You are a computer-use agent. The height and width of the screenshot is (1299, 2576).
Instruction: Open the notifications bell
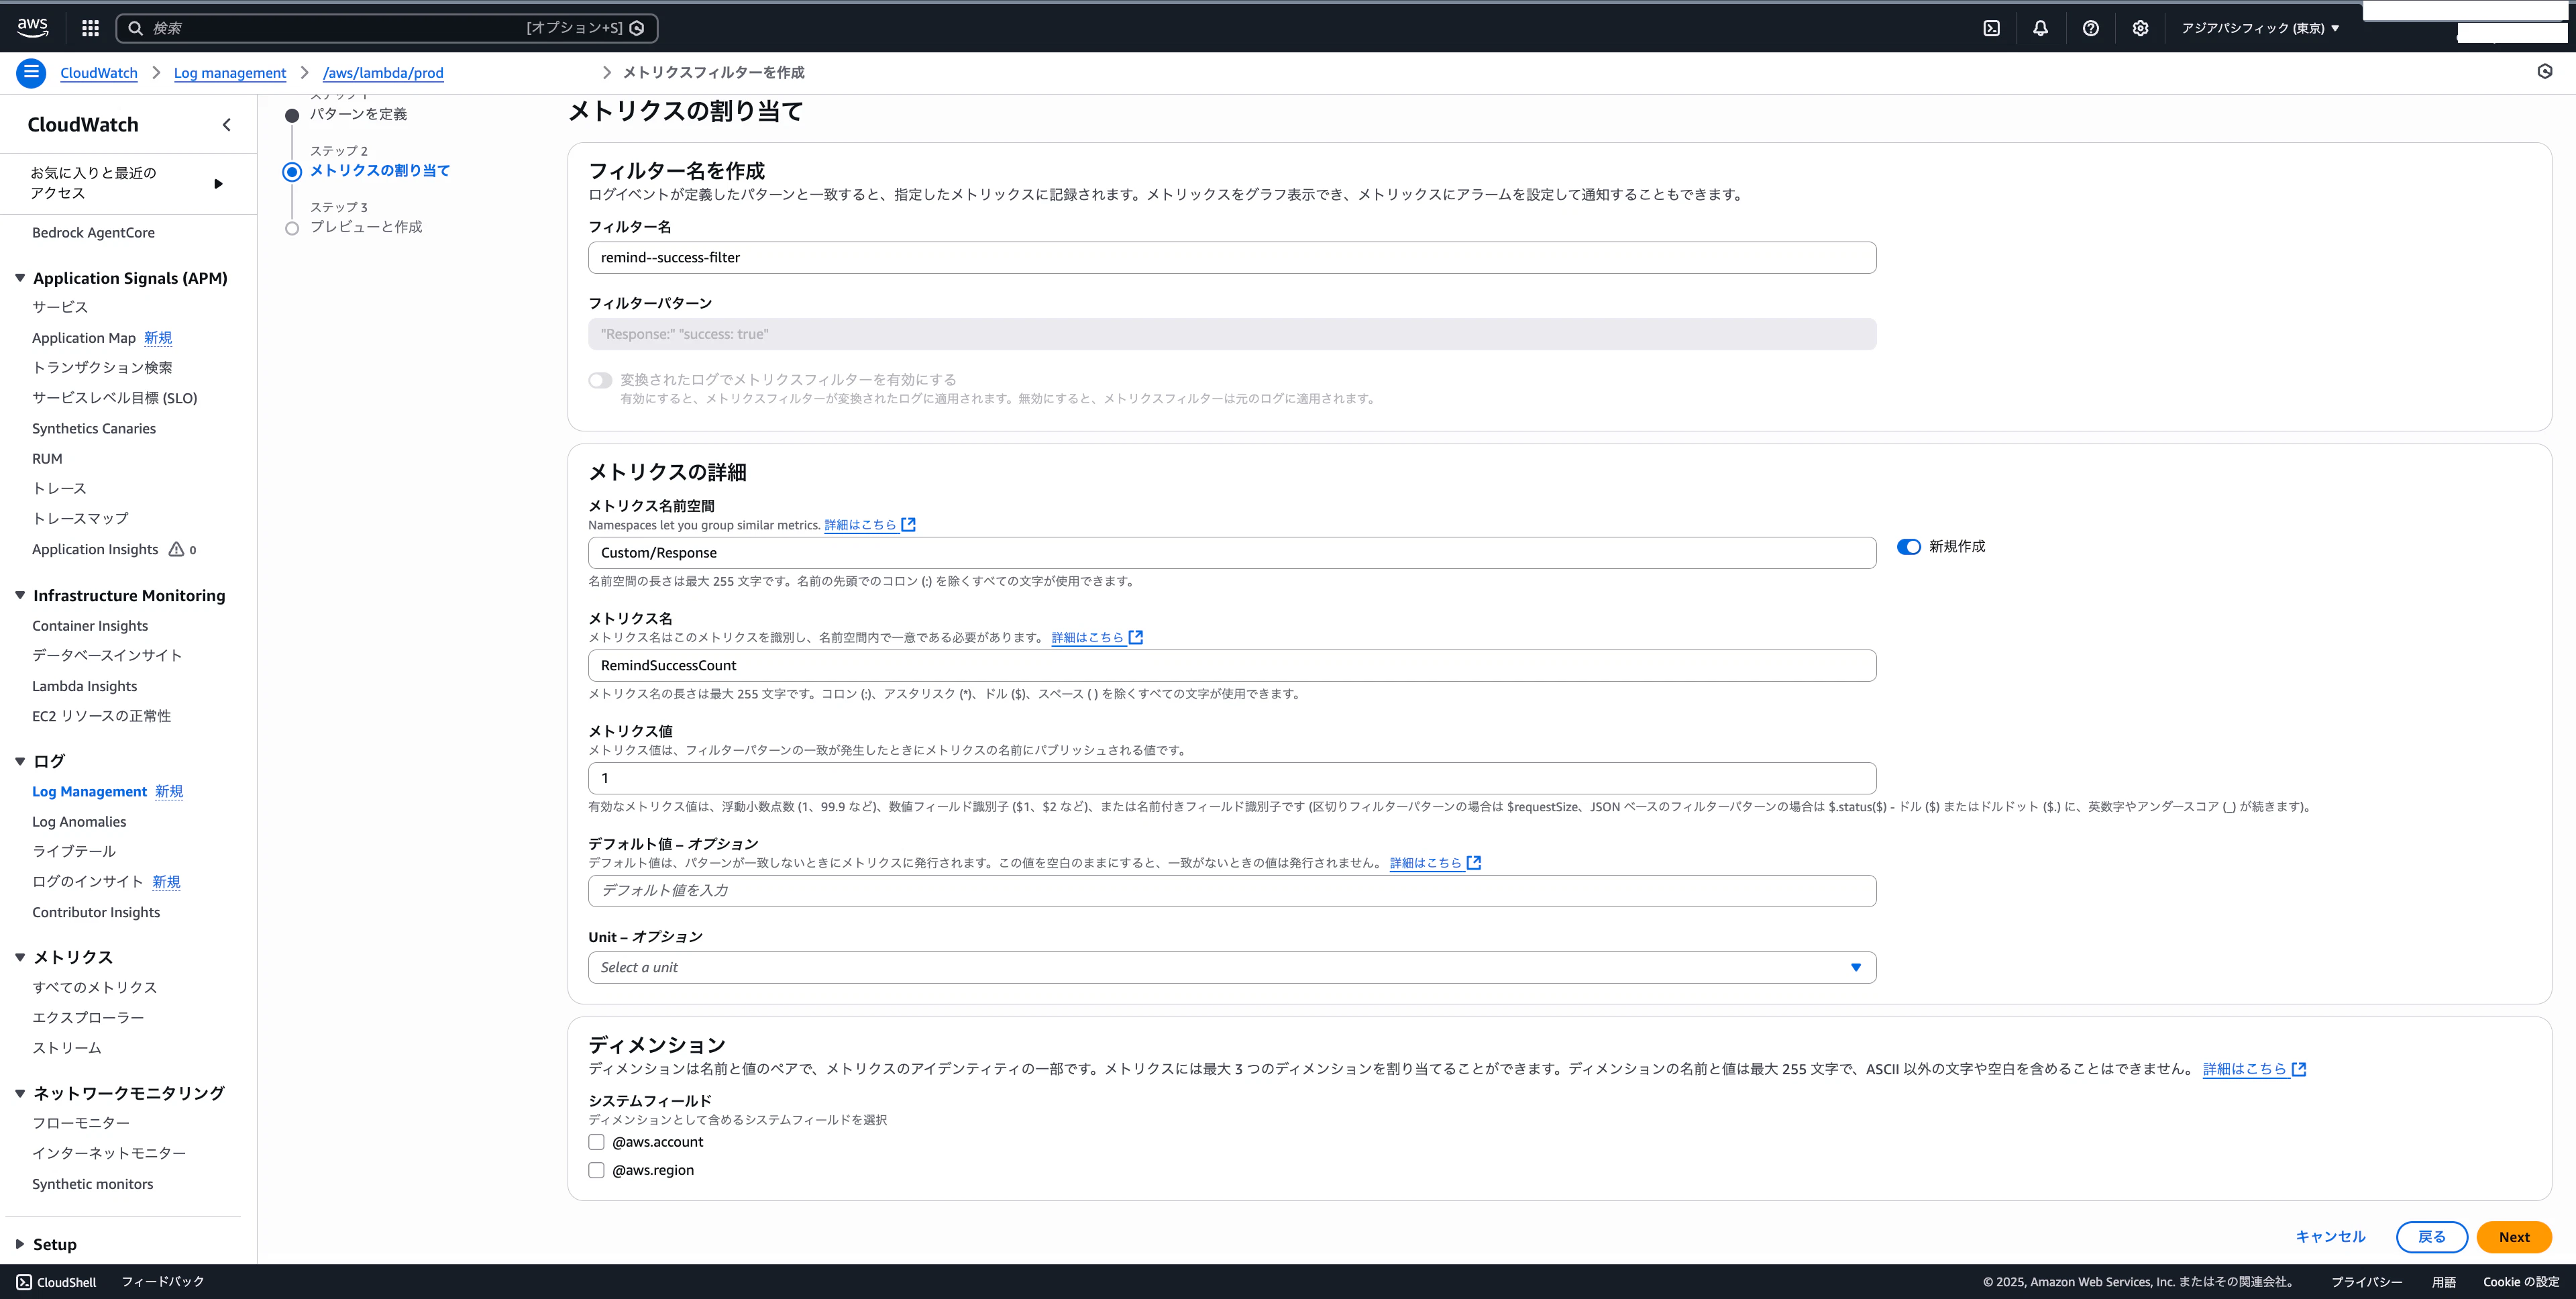pyautogui.click(x=2040, y=28)
